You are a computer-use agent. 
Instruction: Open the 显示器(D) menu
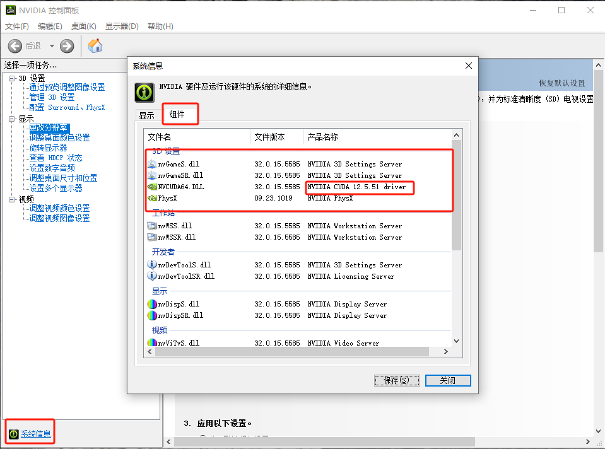(x=122, y=26)
